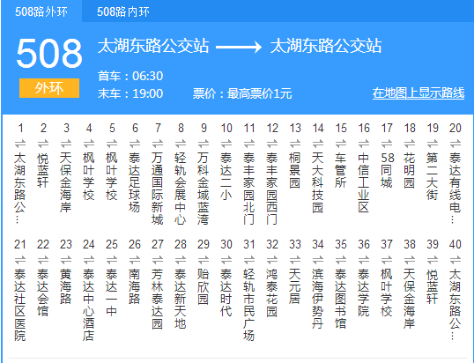Screen dimensions: 474x363
Task: Click last bus time 末车：19:00
Action: coord(130,93)
